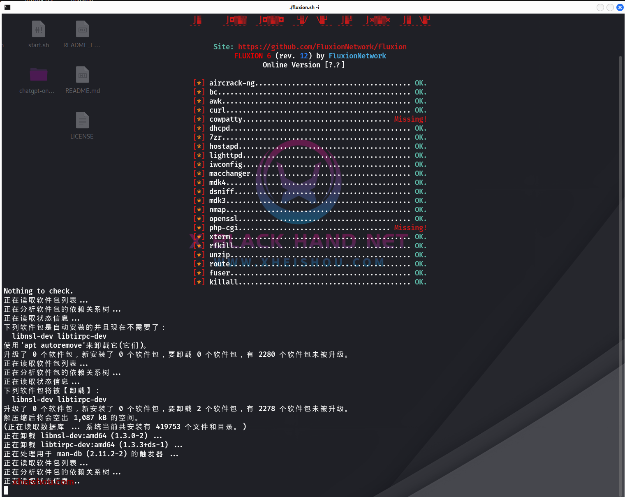Click the 419753 files database line
Viewport: 625px width, 497px height.
pyautogui.click(x=125, y=427)
